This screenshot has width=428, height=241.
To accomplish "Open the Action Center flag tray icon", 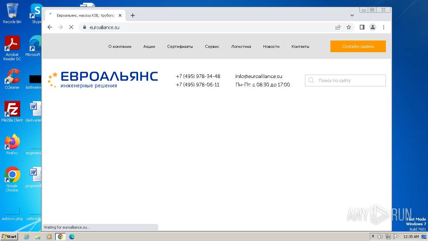I will tap(396, 237).
